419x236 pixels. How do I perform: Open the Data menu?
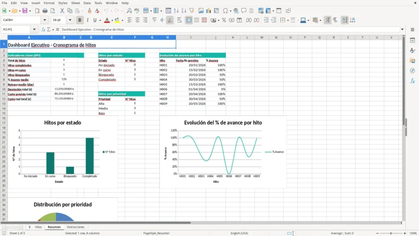[x=87, y=3]
